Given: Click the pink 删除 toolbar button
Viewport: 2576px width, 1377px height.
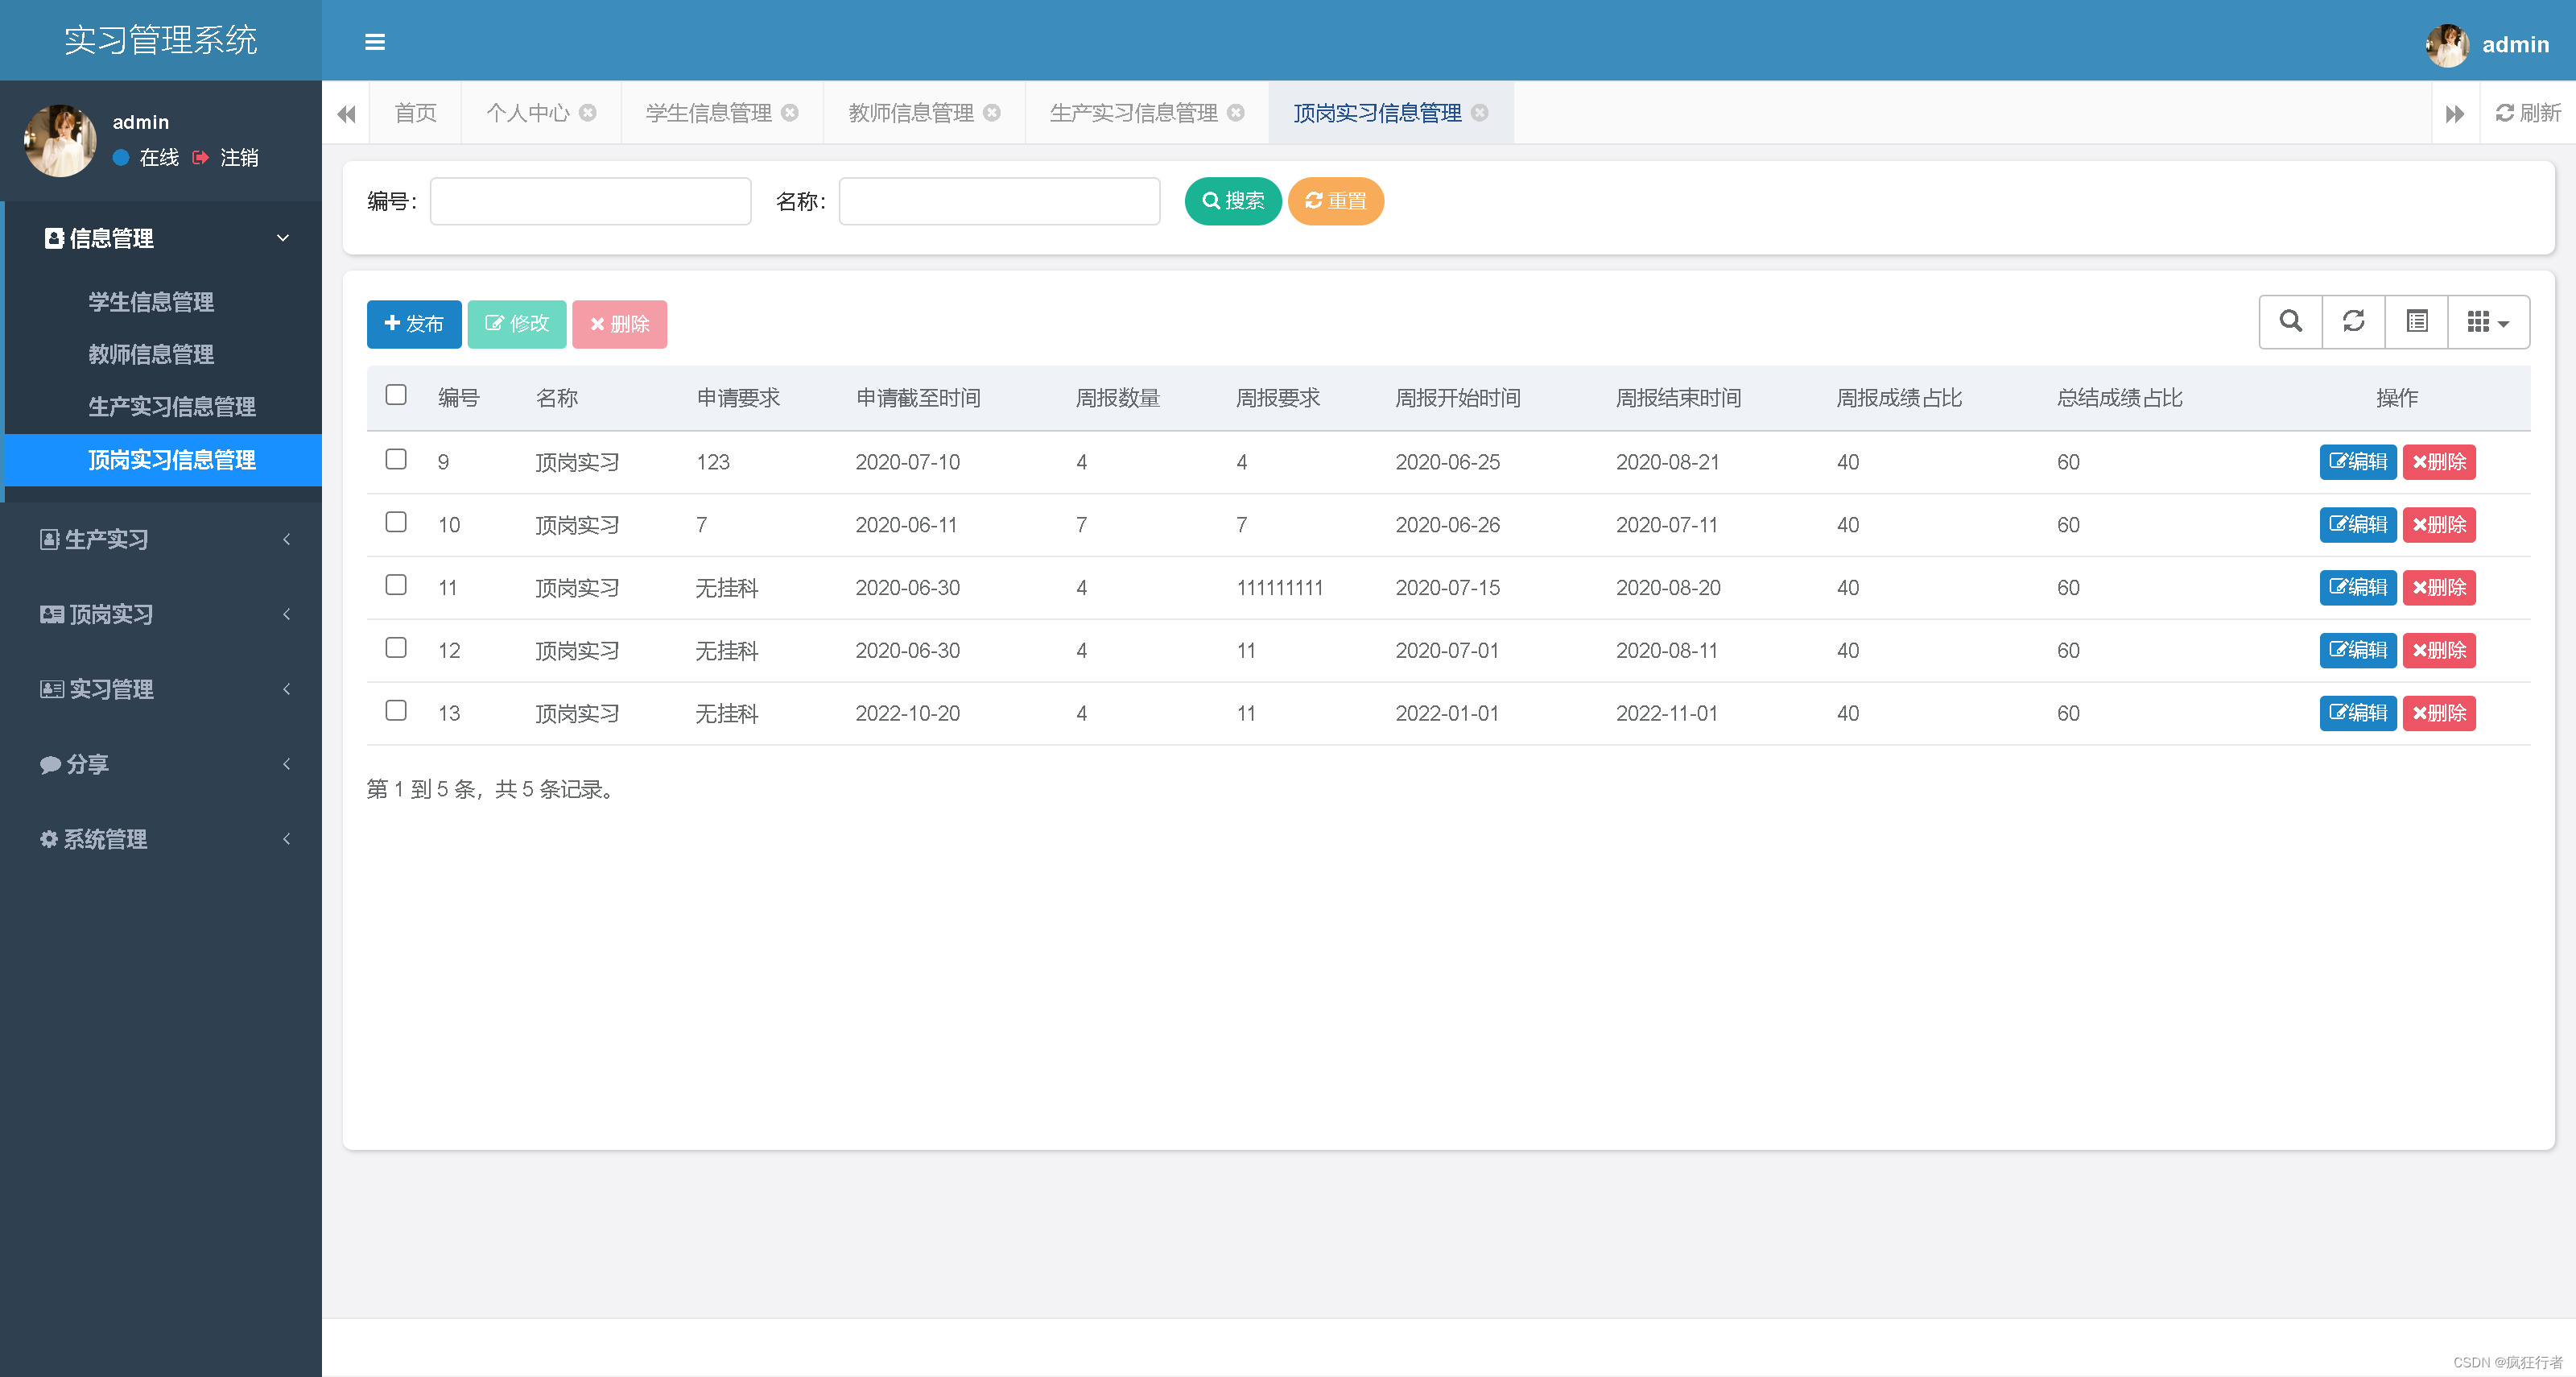Looking at the screenshot, I should [620, 324].
